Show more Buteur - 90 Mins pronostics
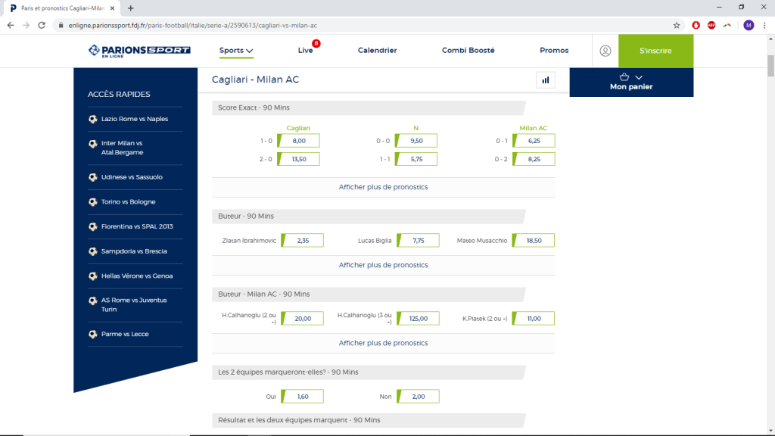Screen dimensions: 775x436 click(x=383, y=265)
